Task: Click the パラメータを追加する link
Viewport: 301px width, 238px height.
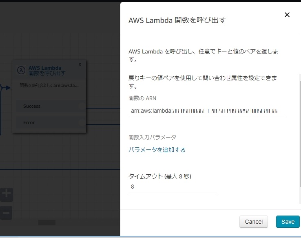Action: pyautogui.click(x=157, y=150)
